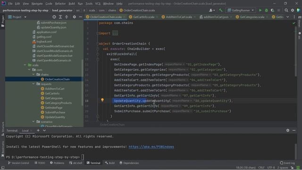The height and width of the screenshot is (170, 302).
Task: Collapse all in Project panel
Action: 67,17
